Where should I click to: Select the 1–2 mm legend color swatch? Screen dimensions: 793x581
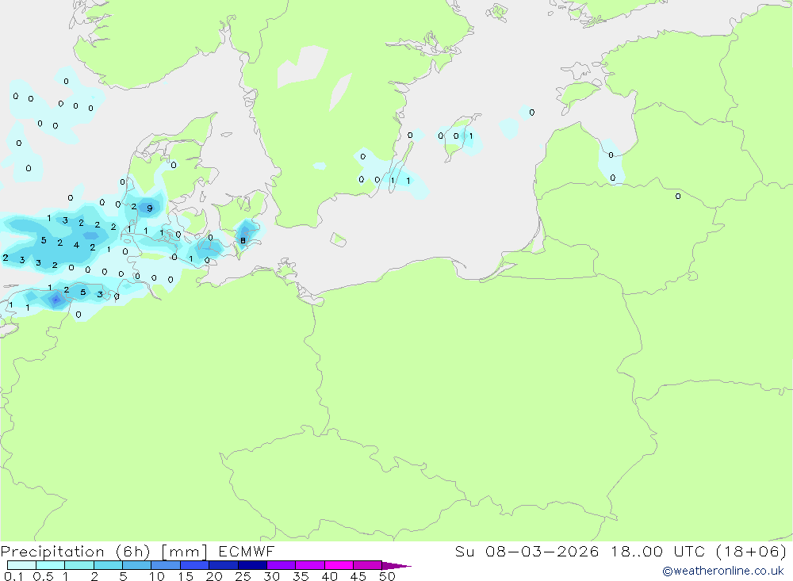point(79,565)
